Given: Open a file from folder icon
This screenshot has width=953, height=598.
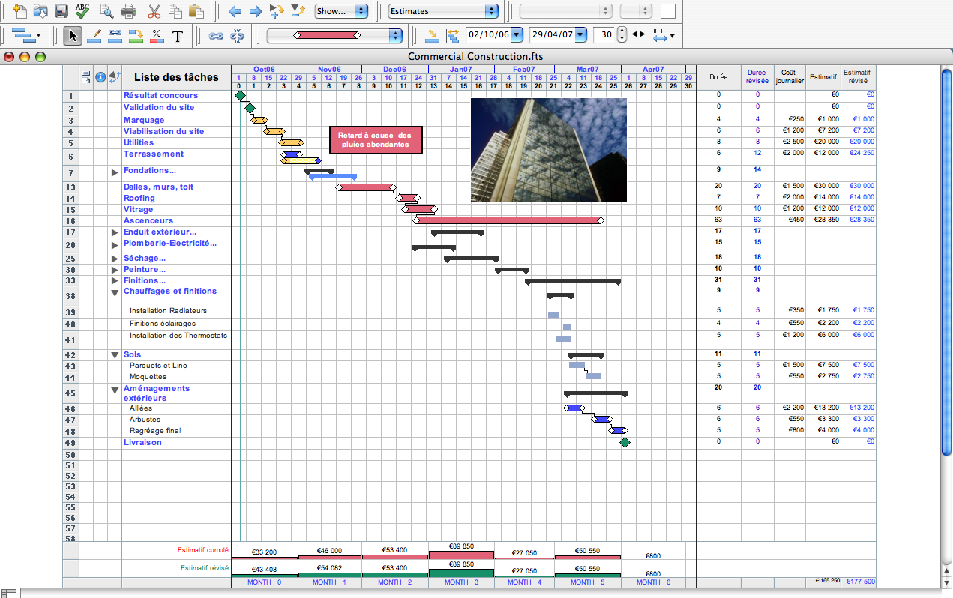Looking at the screenshot, I should (x=40, y=11).
